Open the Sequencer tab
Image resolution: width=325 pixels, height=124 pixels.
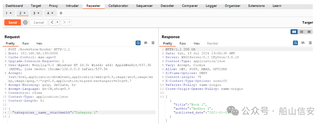144,6
